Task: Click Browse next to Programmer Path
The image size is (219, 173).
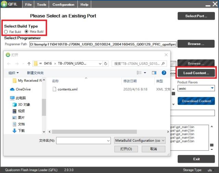Action: point(196,44)
